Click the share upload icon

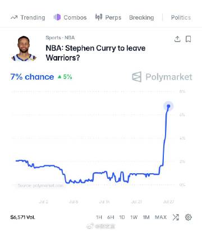[x=177, y=39]
